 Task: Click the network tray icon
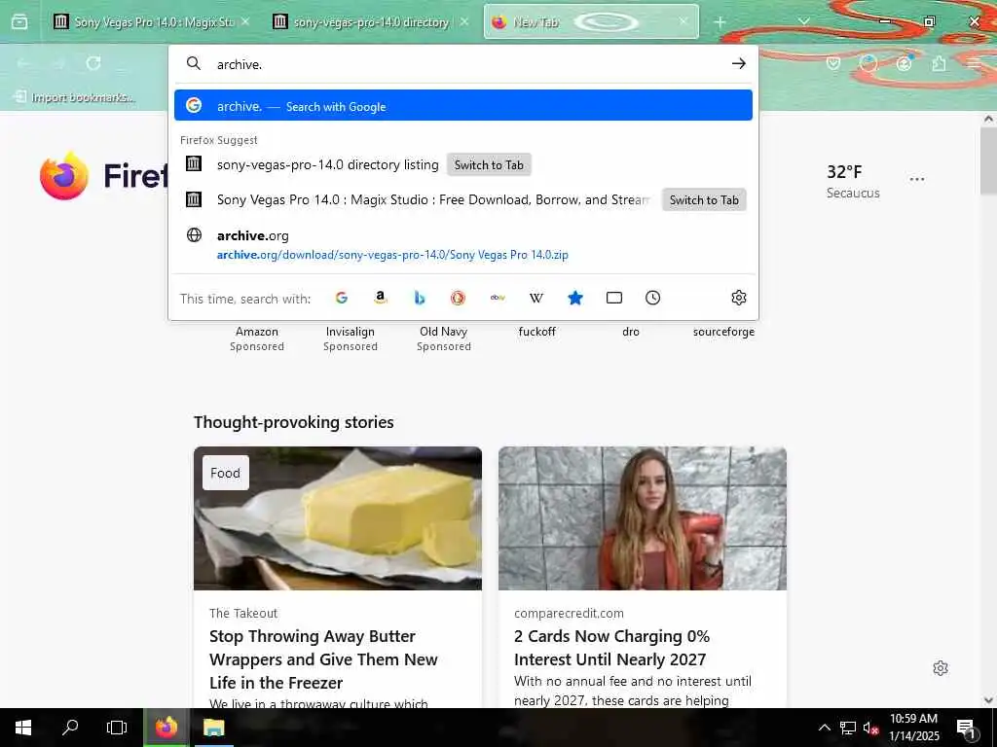point(848,729)
